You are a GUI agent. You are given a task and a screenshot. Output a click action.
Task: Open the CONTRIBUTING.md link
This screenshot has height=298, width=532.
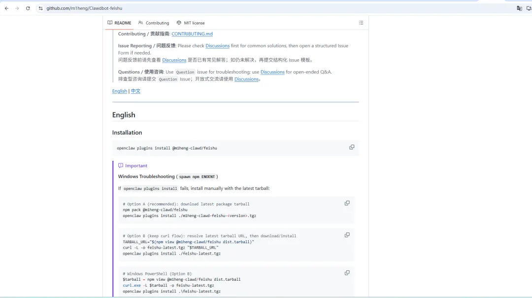192,34
